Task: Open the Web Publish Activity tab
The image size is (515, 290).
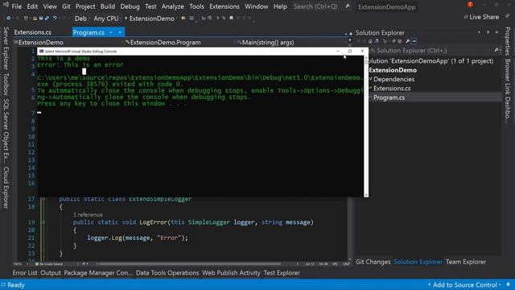Action: click(231, 273)
